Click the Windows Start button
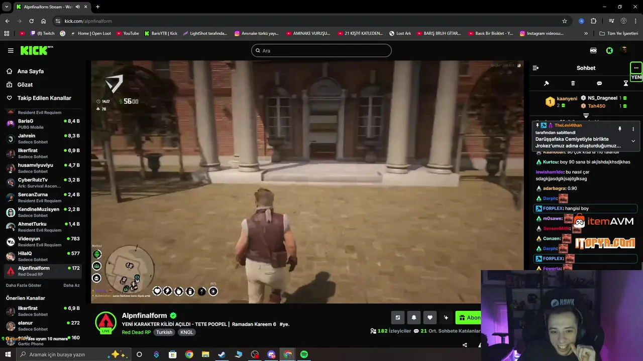The height and width of the screenshot is (361, 643). pyautogui.click(x=8, y=354)
